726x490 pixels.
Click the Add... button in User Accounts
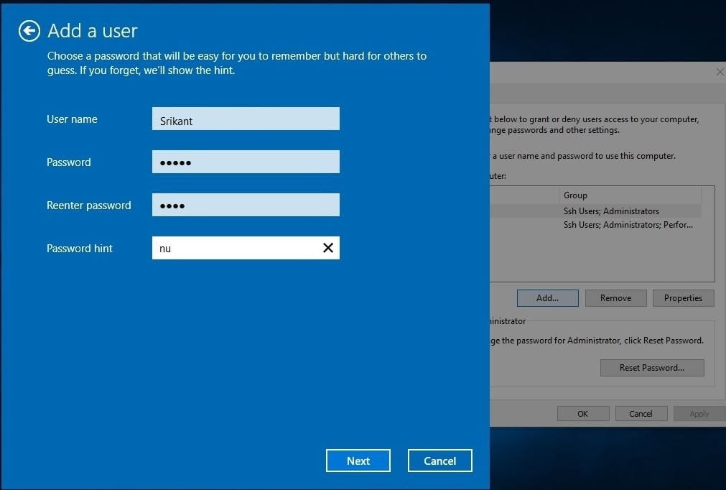547,298
